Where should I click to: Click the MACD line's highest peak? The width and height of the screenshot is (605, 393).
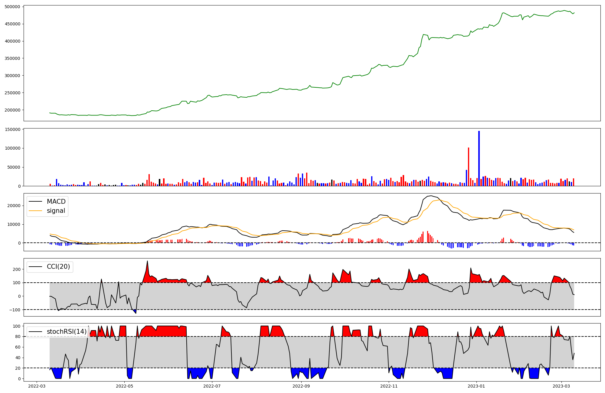tap(431, 196)
